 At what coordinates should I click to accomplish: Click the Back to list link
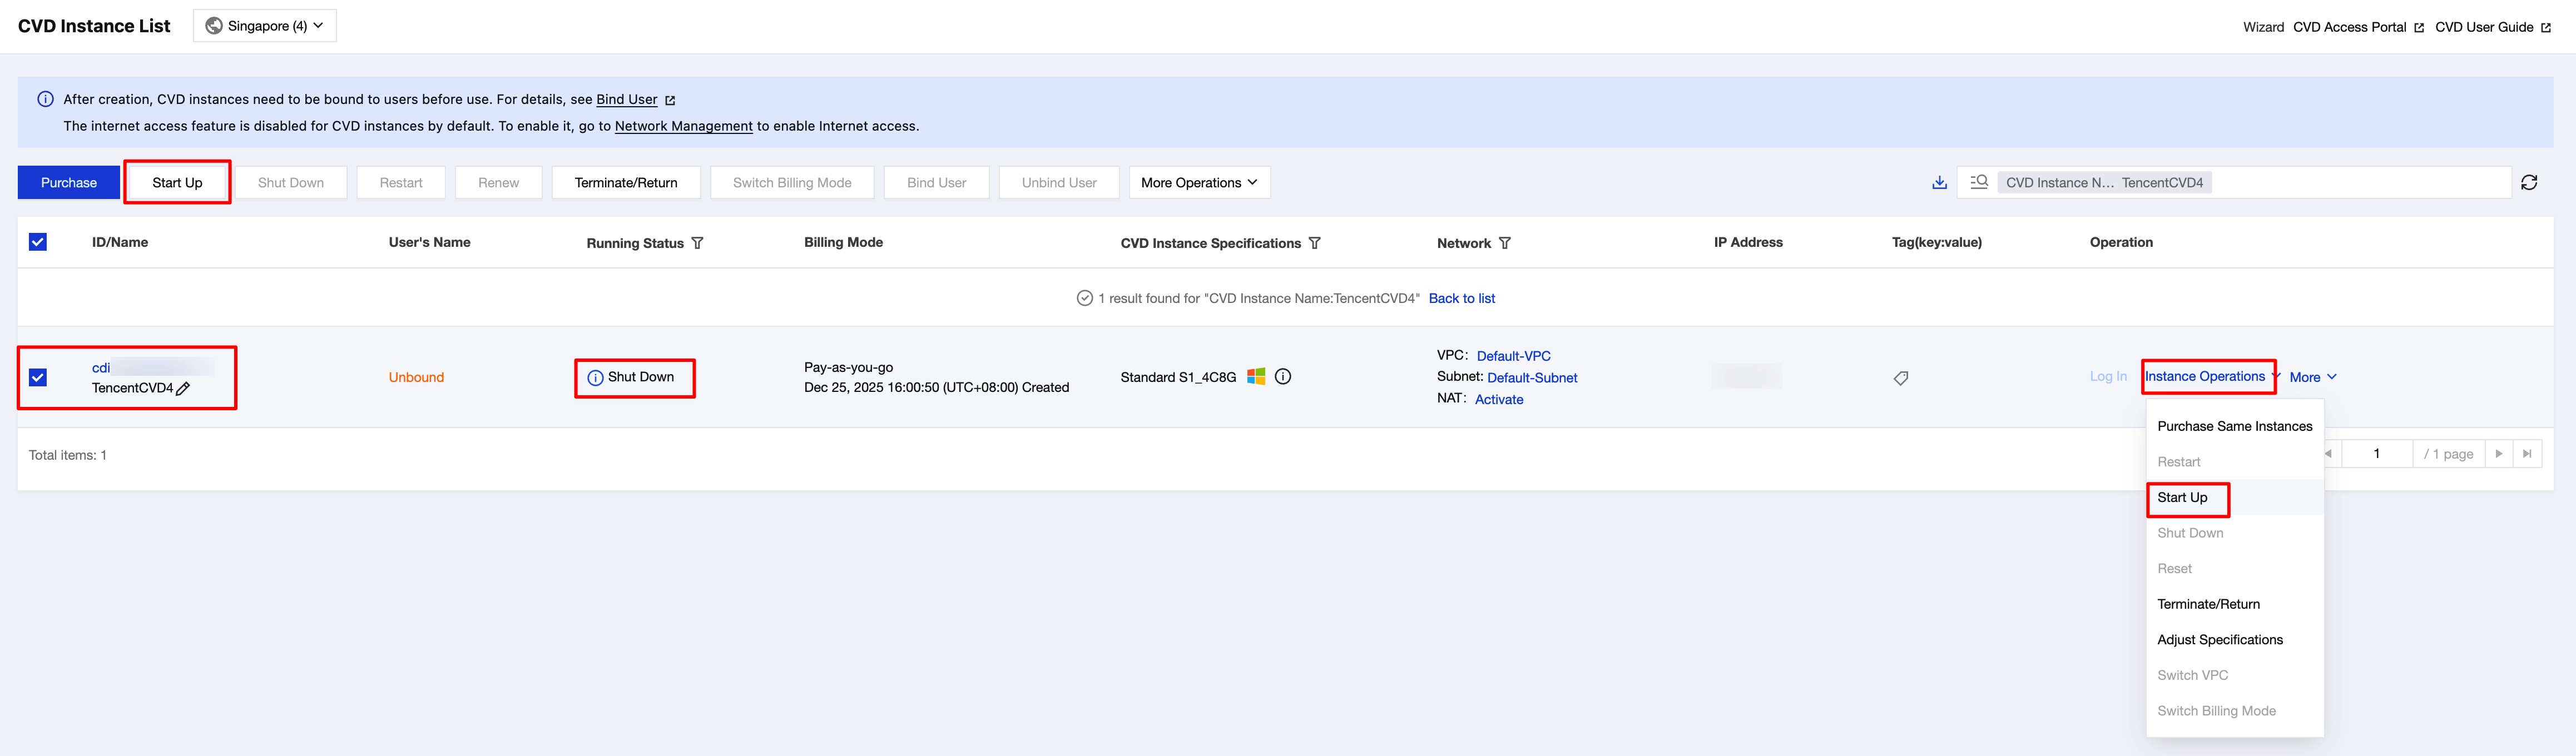coord(1461,298)
